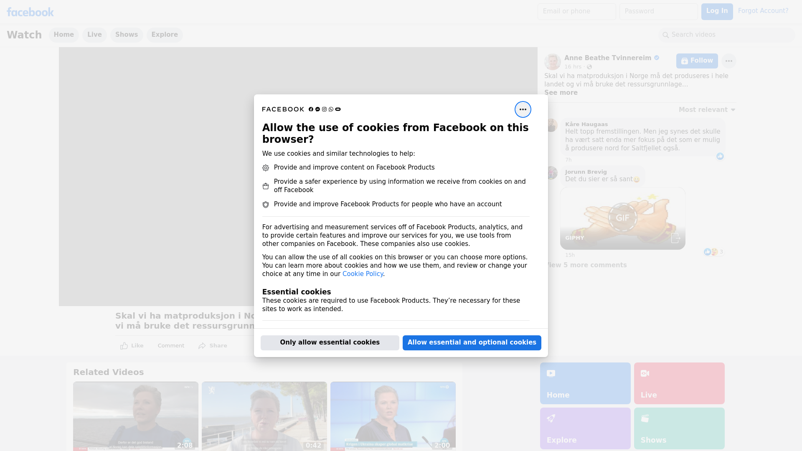This screenshot has height=451, width=802.
Task: Open related video lasting 2:08
Action: (136, 416)
